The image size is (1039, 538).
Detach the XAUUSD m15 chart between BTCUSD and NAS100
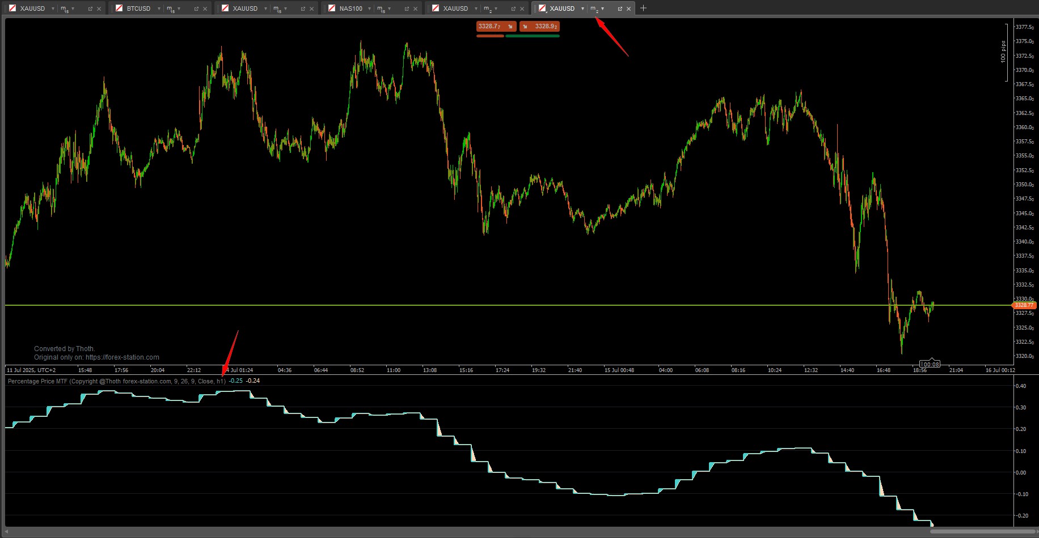(x=303, y=8)
